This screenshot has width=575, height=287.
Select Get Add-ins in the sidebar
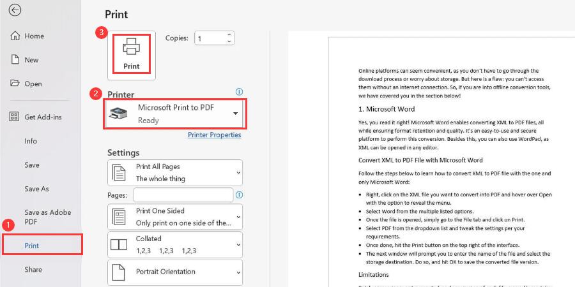[x=43, y=117]
